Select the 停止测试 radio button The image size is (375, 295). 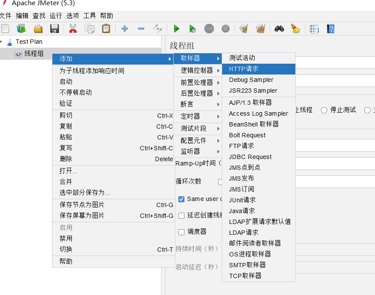324,110
